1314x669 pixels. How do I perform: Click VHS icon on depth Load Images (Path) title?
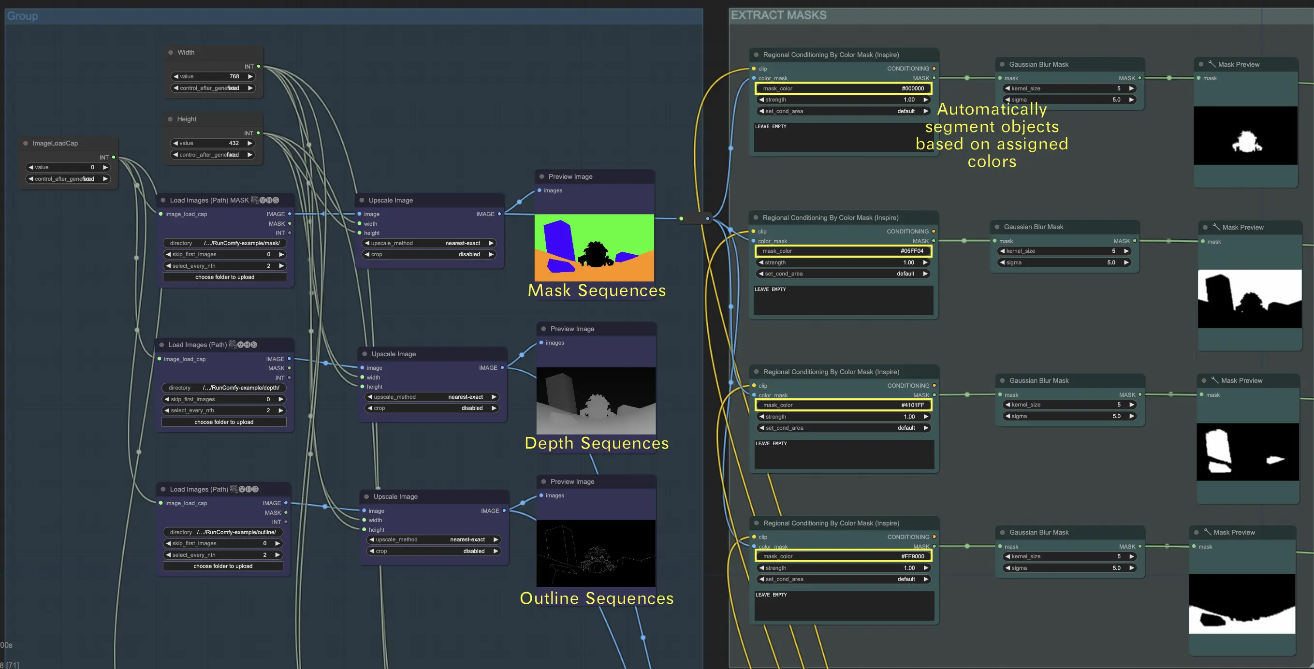[243, 345]
